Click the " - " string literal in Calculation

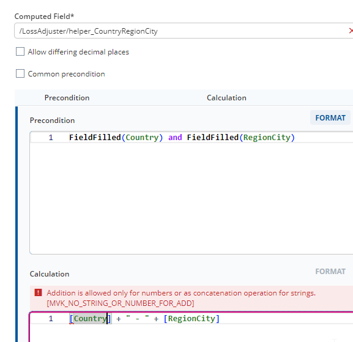(137, 319)
